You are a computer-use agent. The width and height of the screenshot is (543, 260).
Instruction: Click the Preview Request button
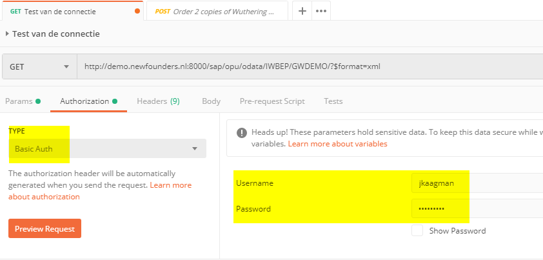point(44,228)
